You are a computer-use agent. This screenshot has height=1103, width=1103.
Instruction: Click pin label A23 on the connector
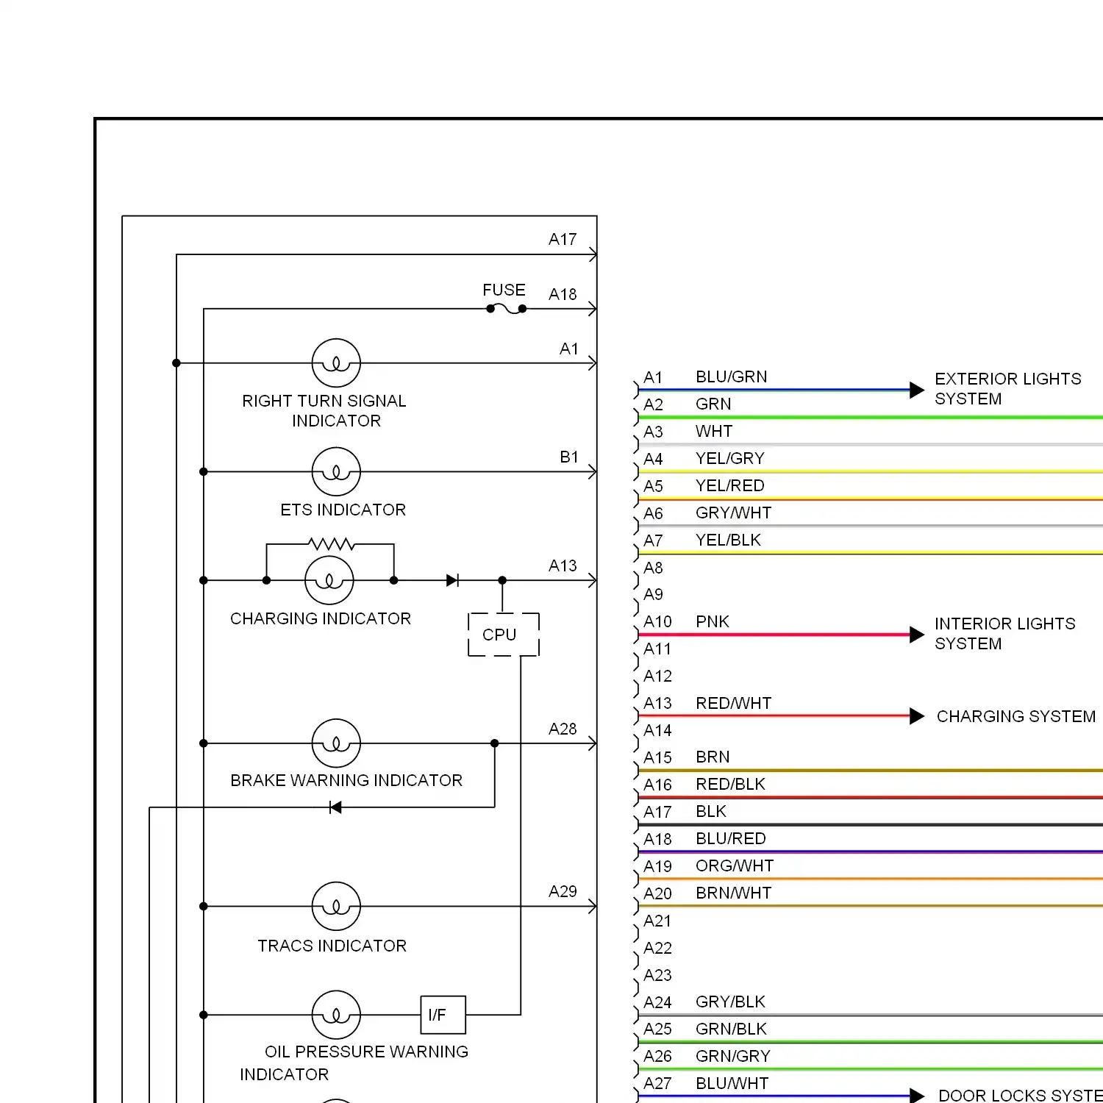coord(657,975)
